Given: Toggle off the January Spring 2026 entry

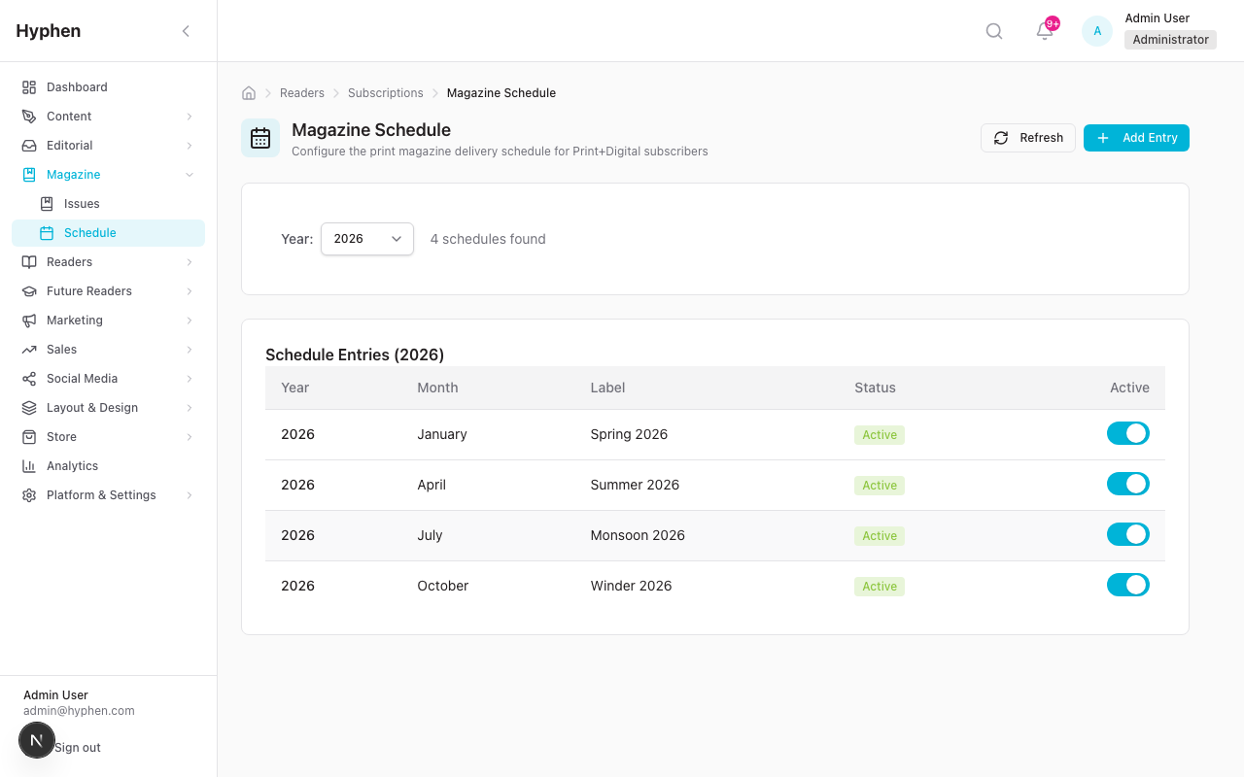Looking at the screenshot, I should [1127, 434].
